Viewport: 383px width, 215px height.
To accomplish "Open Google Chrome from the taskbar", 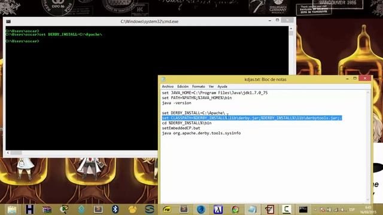I will coord(235,210).
